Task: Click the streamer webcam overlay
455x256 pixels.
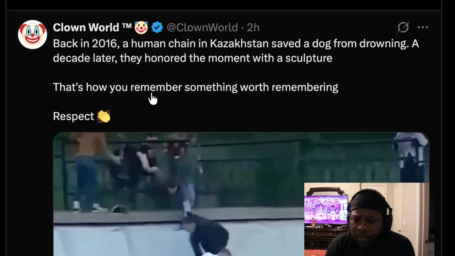Action: [366, 219]
